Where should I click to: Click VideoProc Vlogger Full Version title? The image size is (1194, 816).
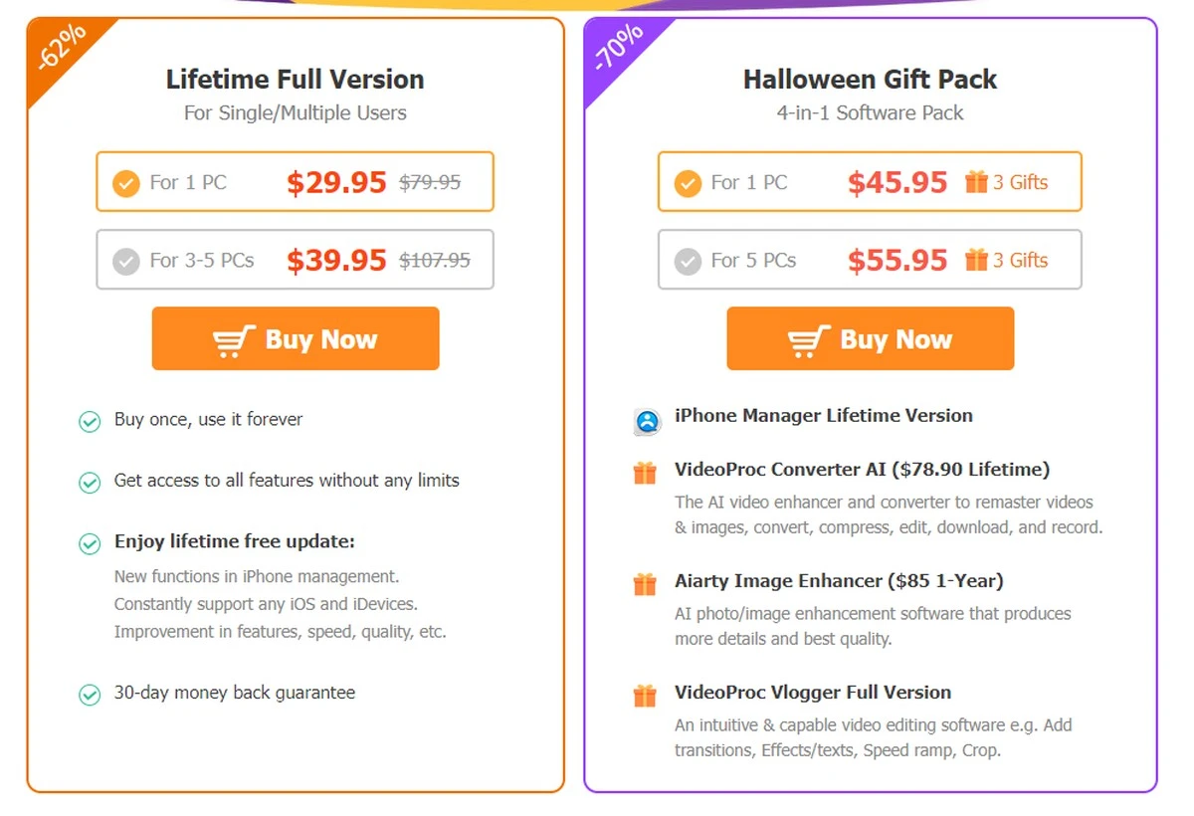813,693
